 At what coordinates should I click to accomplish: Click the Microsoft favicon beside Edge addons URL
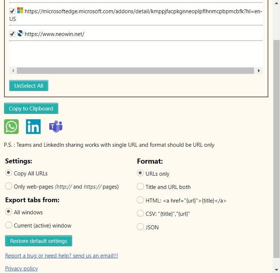[20, 11]
